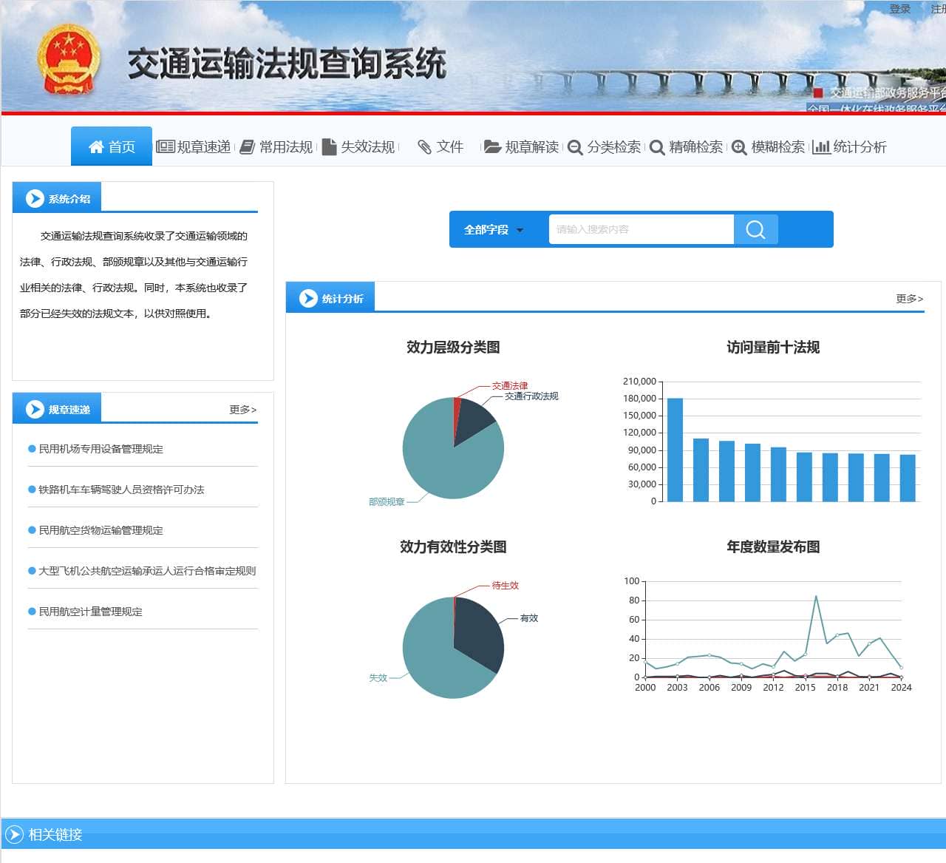Viewport: 946px width, 863px height.
Task: Open 民用机场专用设备管理规定 regulation link
Action: tap(101, 449)
